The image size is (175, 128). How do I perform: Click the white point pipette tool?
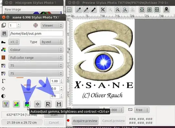(78, 9)
